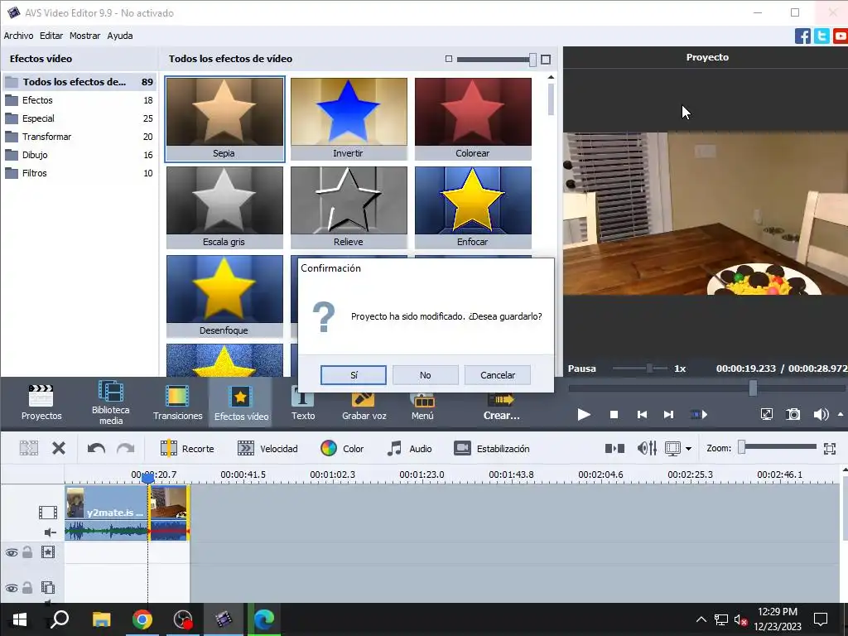
Task: Toggle preview volume speaker
Action: [821, 414]
